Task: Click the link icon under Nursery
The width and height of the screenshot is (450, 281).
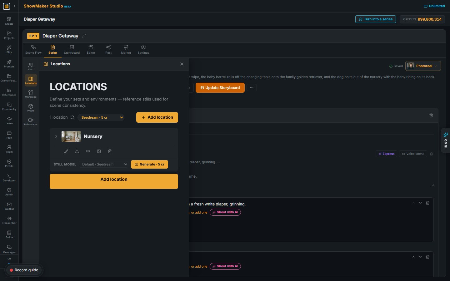Action: [x=88, y=151]
